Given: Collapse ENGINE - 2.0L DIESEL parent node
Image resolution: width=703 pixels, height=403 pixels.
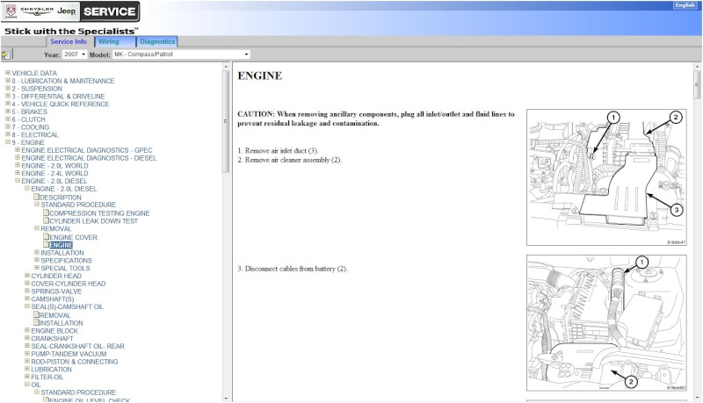Looking at the screenshot, I should [18, 181].
